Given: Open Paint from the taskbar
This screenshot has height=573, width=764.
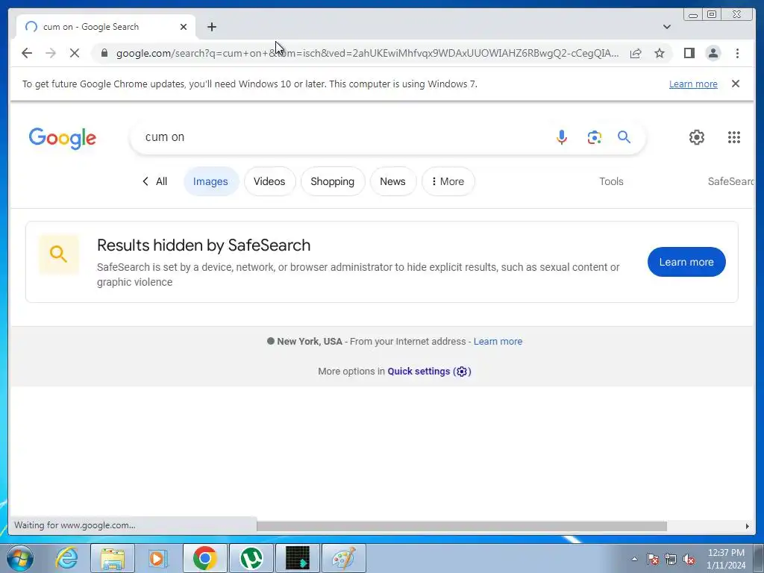Looking at the screenshot, I should coord(343,558).
